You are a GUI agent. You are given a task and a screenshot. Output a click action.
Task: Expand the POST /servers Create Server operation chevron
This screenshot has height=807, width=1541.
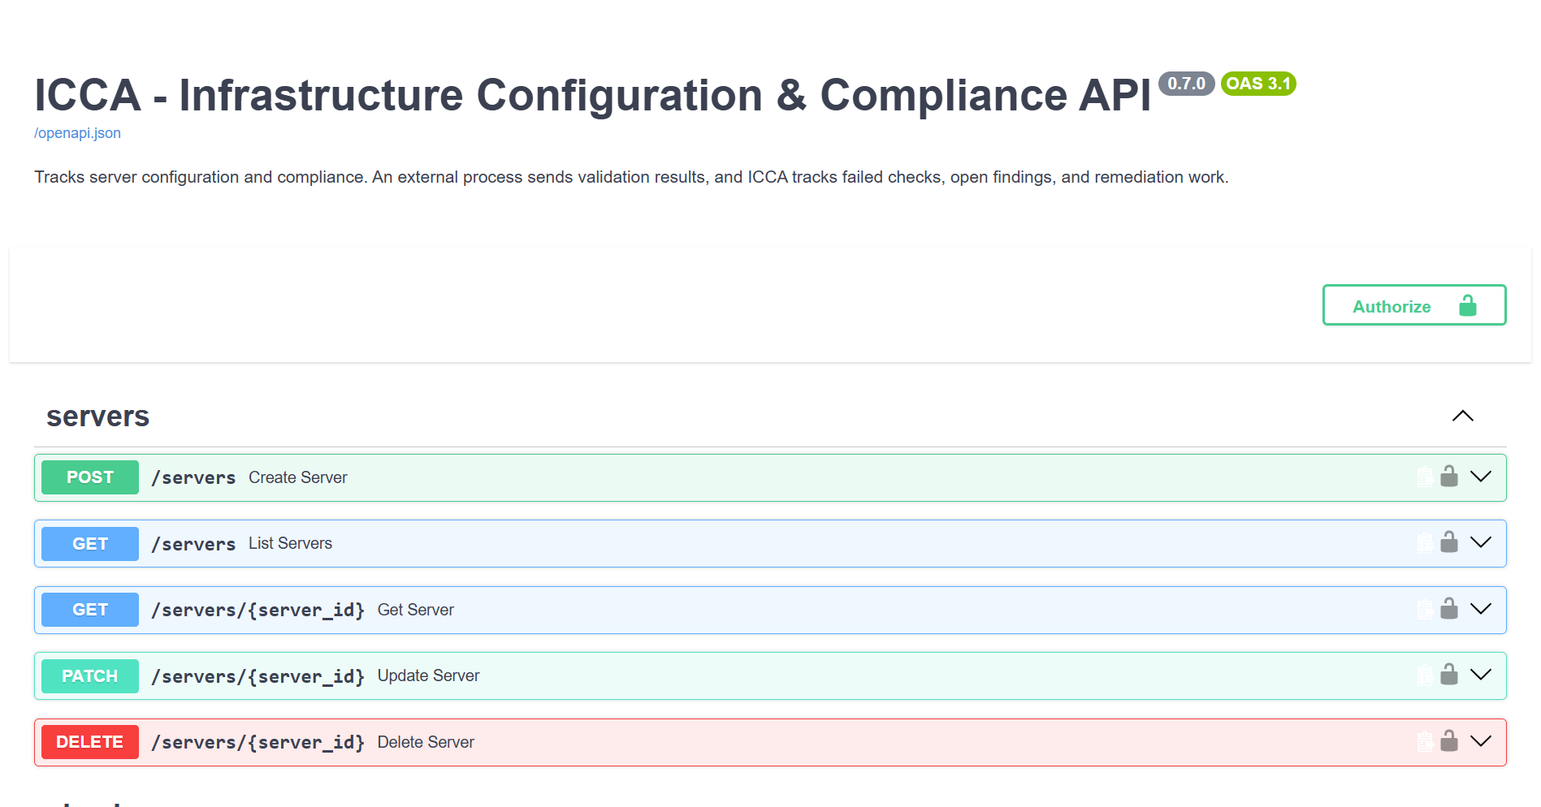point(1481,477)
